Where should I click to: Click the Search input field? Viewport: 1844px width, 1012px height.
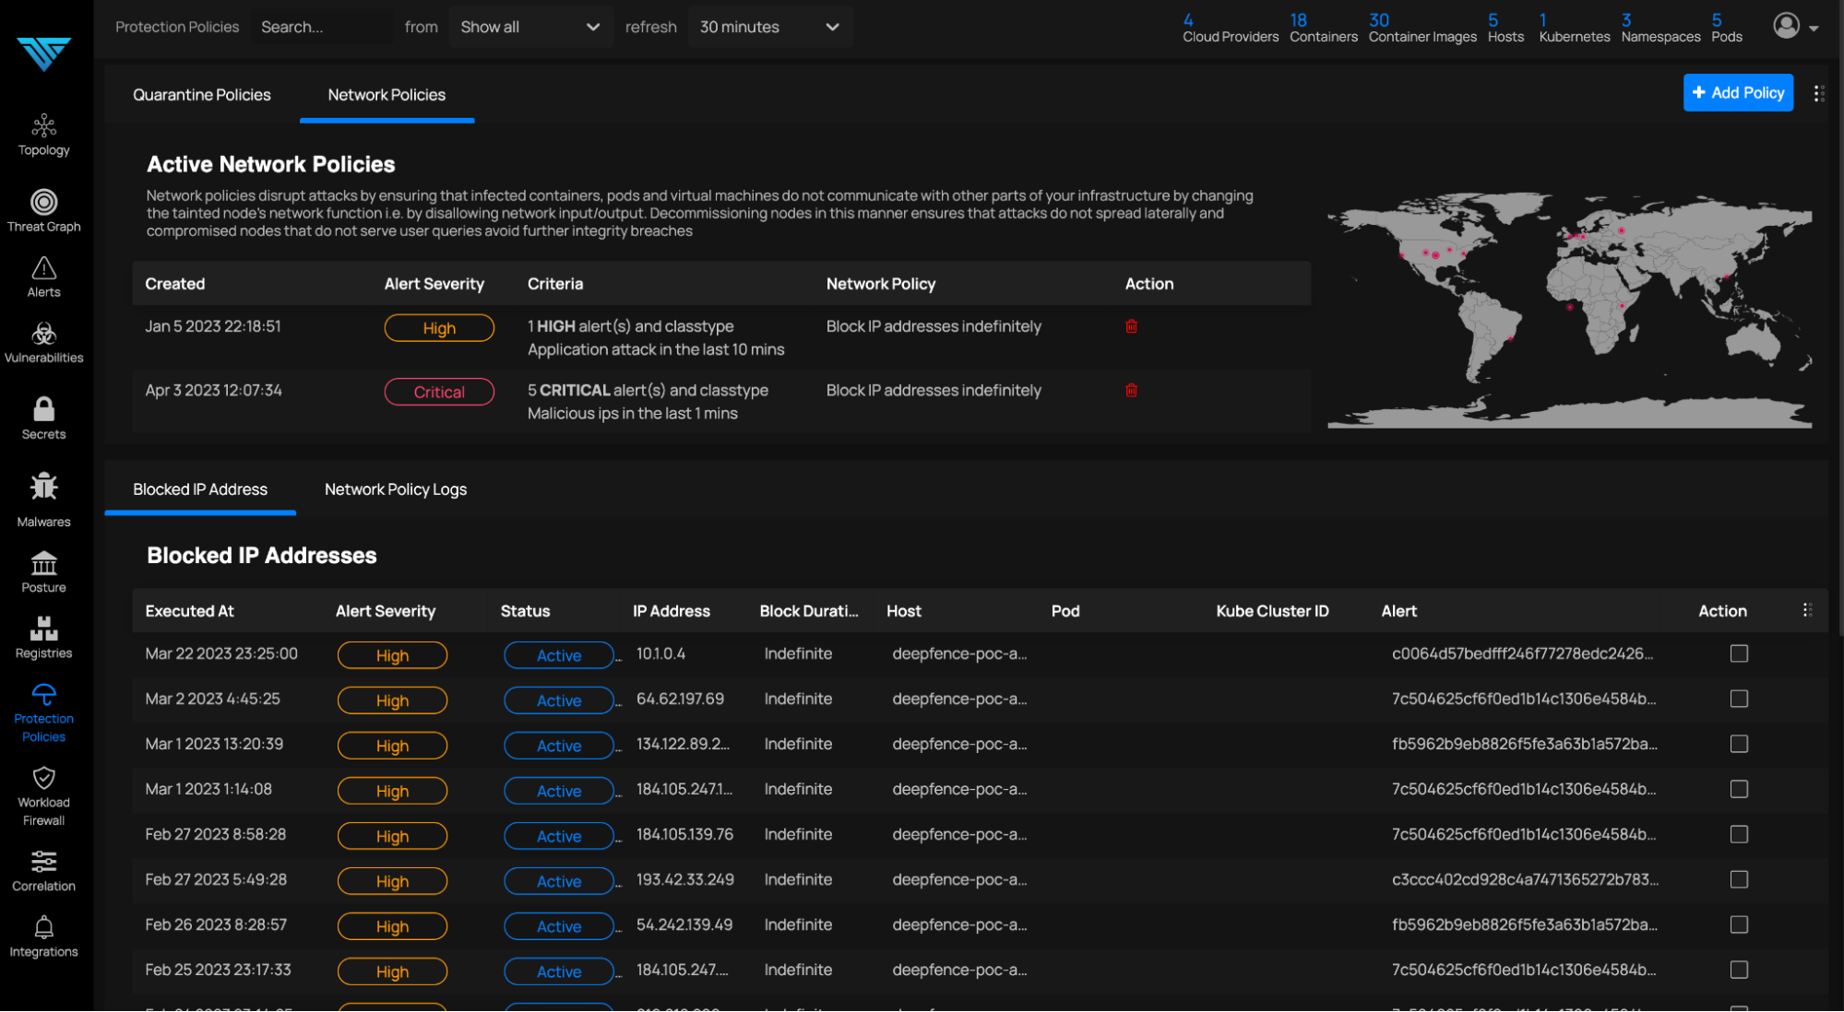(320, 27)
